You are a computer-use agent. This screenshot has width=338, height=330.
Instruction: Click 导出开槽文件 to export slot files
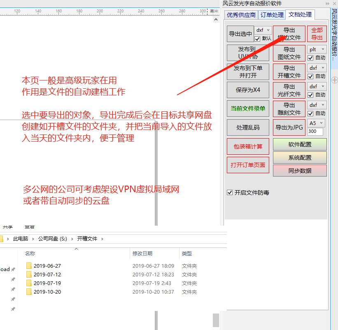click(x=289, y=71)
